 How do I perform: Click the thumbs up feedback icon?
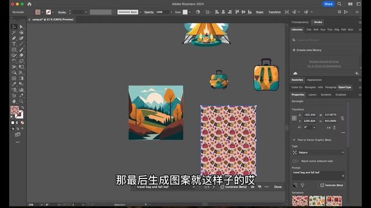[253, 187]
